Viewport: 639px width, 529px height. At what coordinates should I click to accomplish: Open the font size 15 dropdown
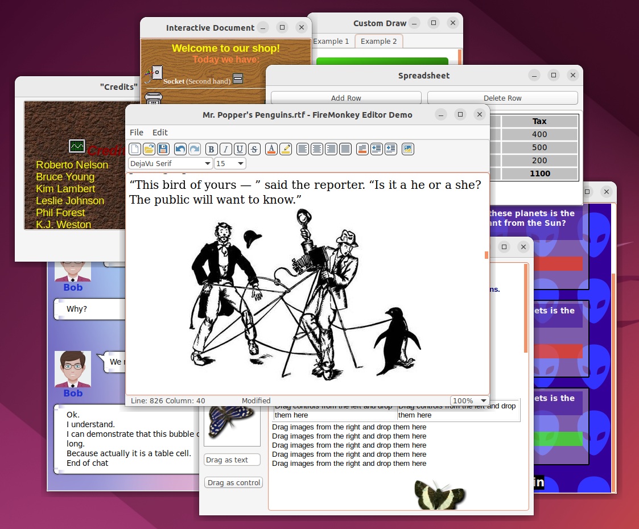pyautogui.click(x=230, y=163)
